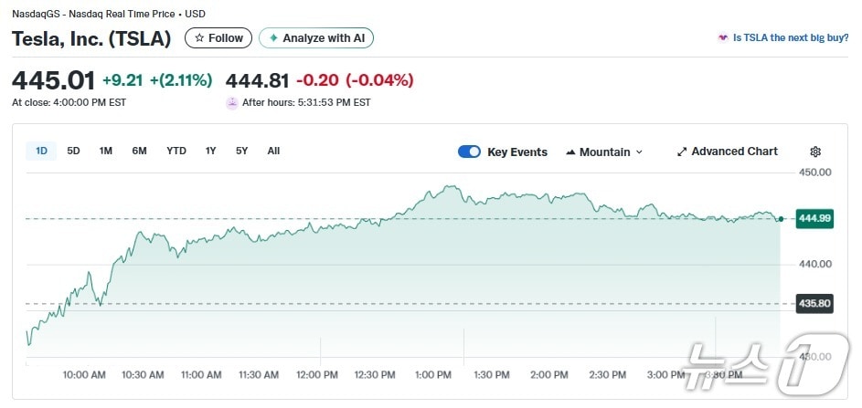
Task: Switch to the 5D range tab
Action: (x=73, y=151)
